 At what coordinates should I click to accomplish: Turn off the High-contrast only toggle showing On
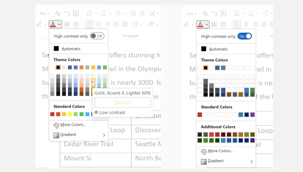point(245,36)
